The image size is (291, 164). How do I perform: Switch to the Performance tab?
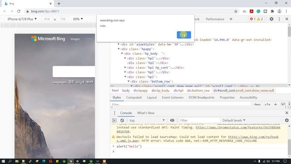[x=215, y=19]
